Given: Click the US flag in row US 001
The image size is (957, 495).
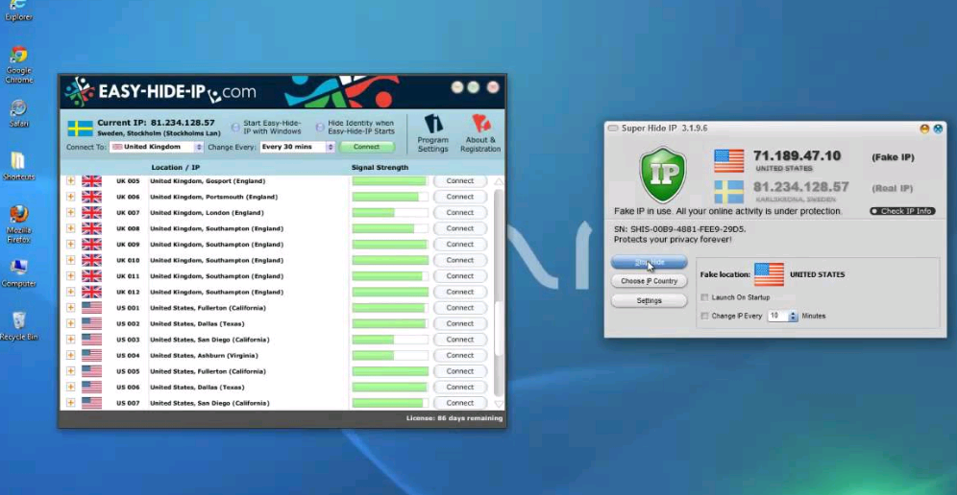Looking at the screenshot, I should pyautogui.click(x=91, y=308).
